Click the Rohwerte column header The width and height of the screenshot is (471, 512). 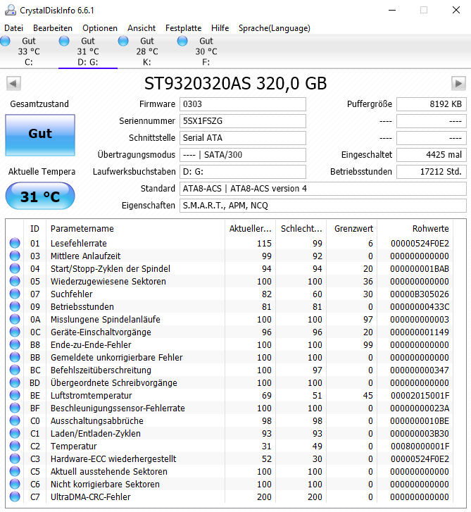coord(415,229)
